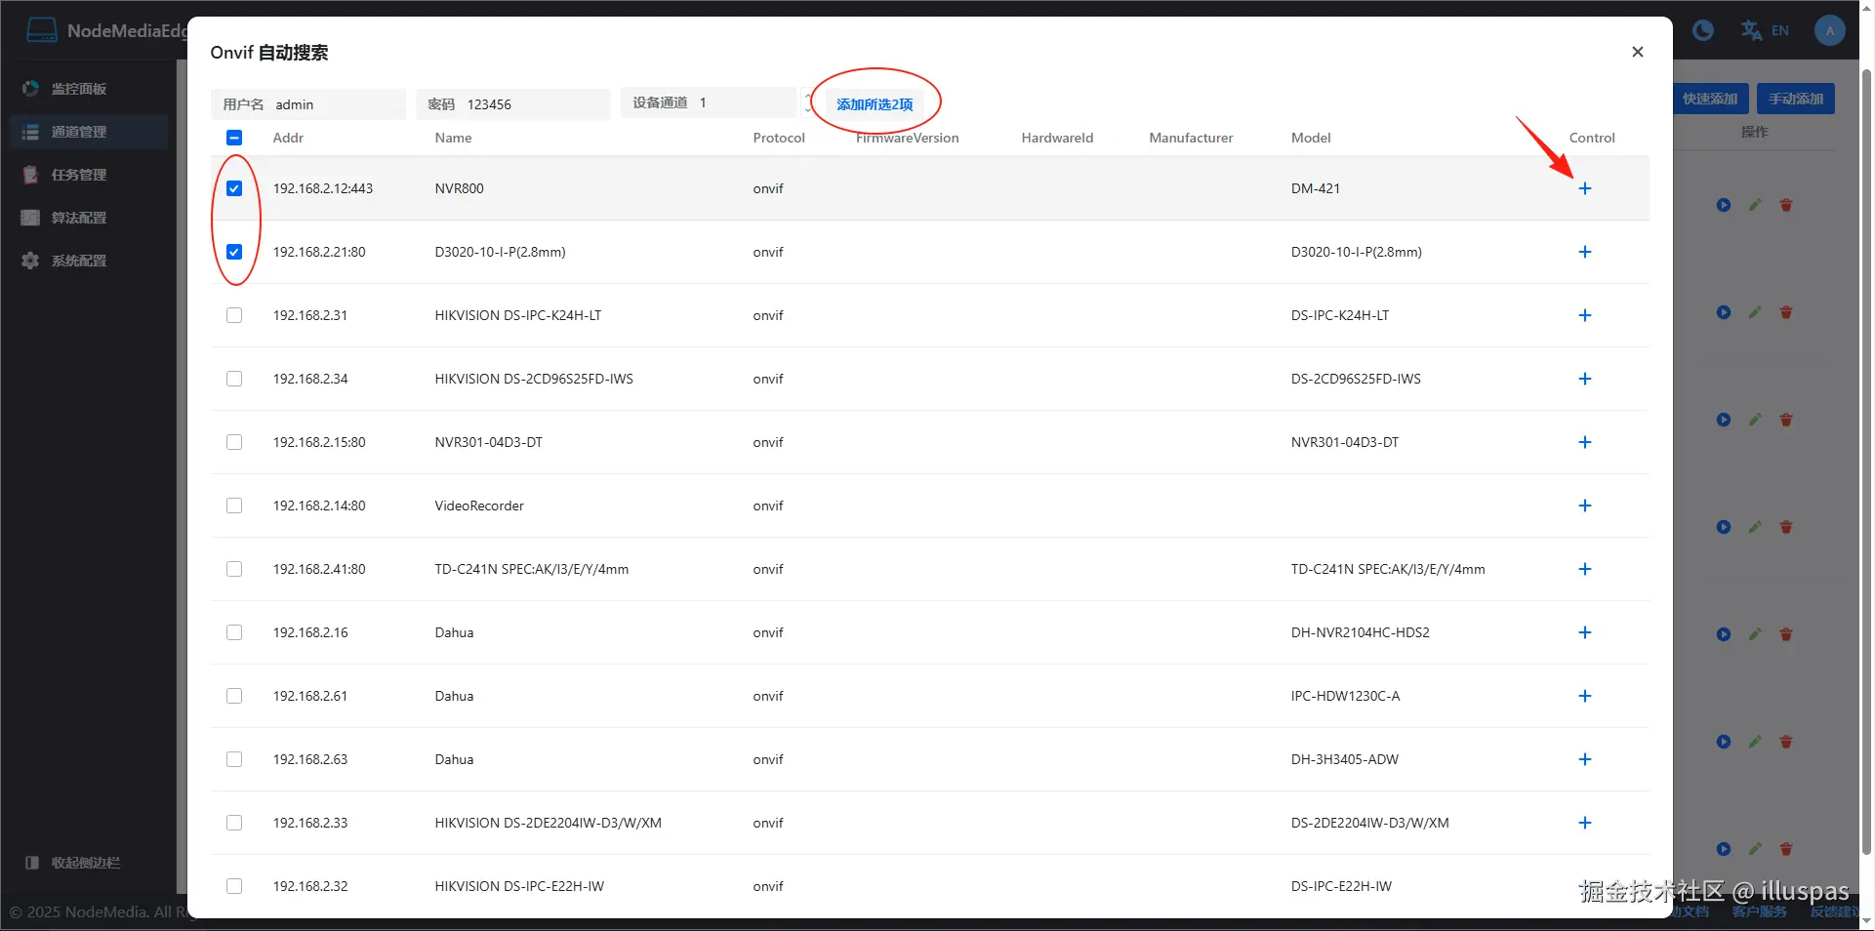Click the password input field
Image resolution: width=1875 pixels, height=931 pixels.
click(x=532, y=104)
